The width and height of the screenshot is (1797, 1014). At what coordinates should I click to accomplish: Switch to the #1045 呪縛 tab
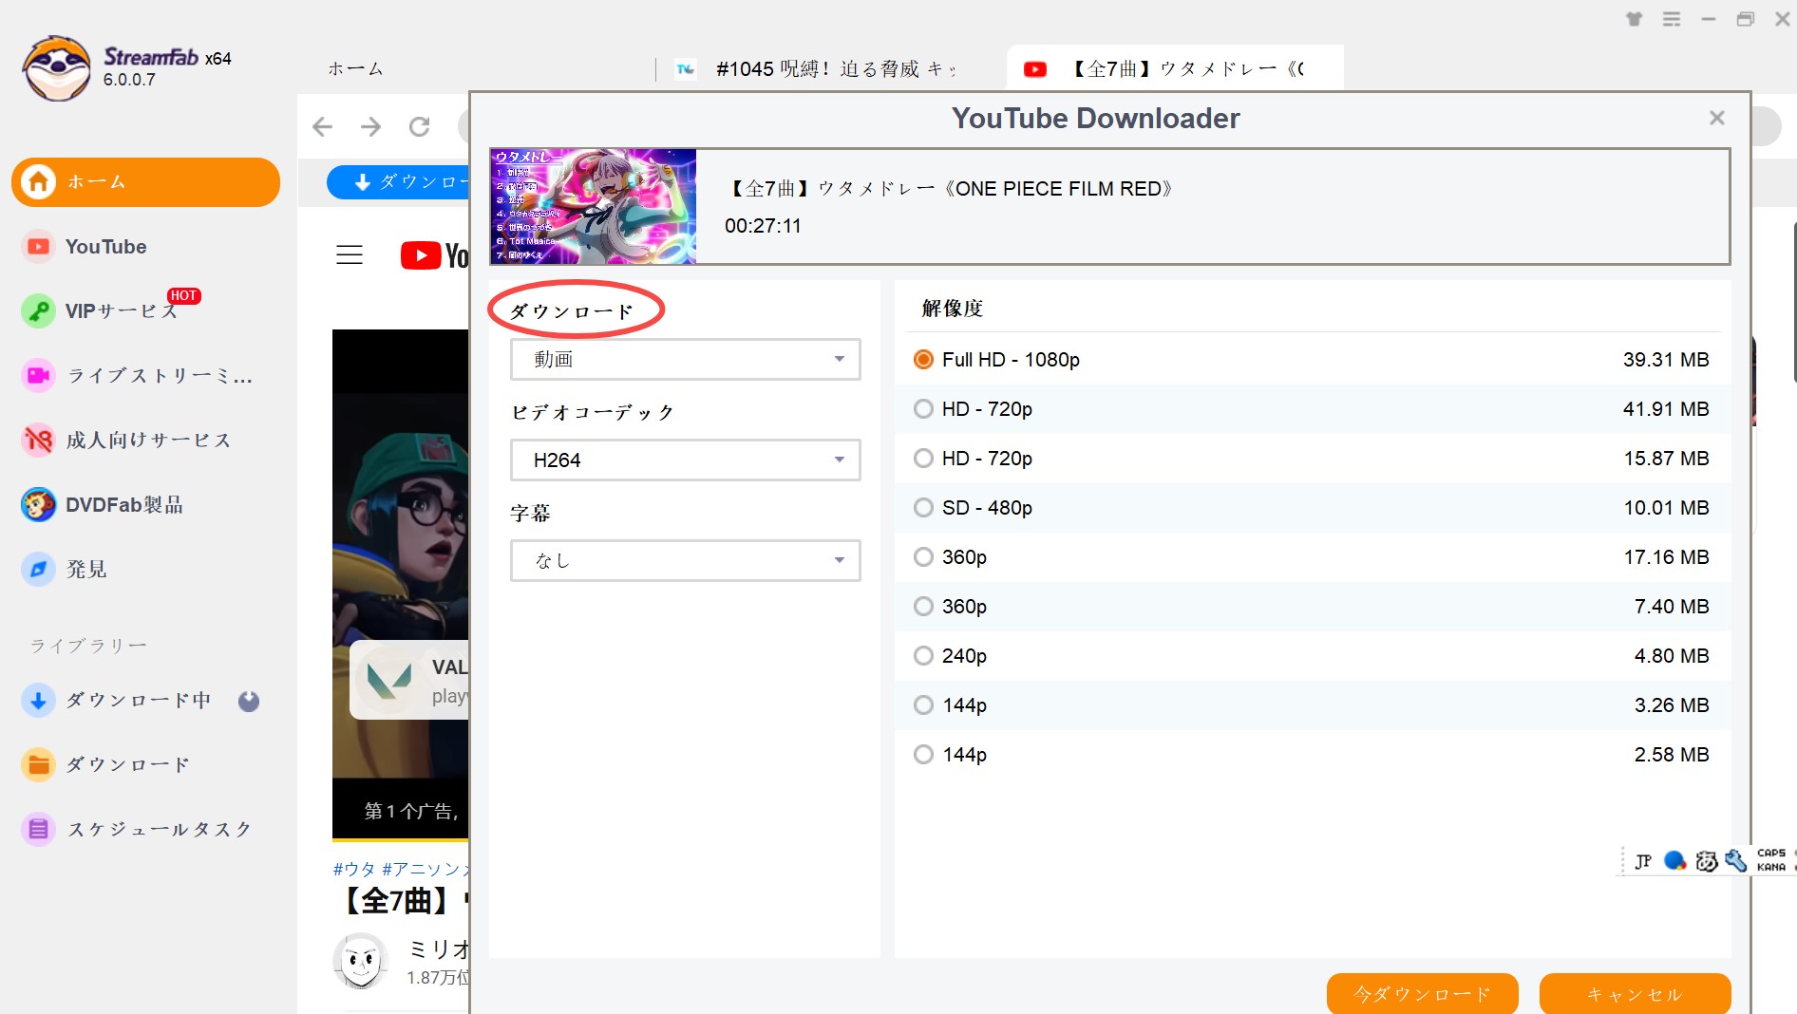pos(817,68)
